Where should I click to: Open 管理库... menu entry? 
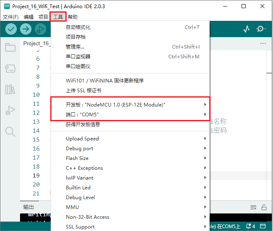point(130,47)
